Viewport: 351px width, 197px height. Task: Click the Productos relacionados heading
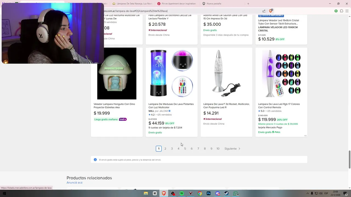(x=89, y=178)
